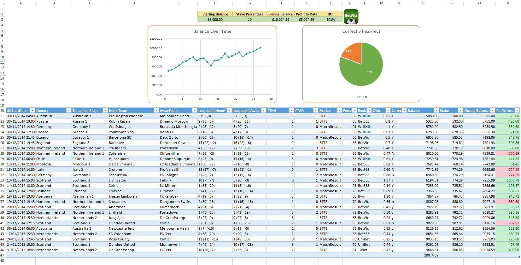Screen dimensions: 521x265
Task: Select the Balance Over Time chart title
Action: (212, 31)
